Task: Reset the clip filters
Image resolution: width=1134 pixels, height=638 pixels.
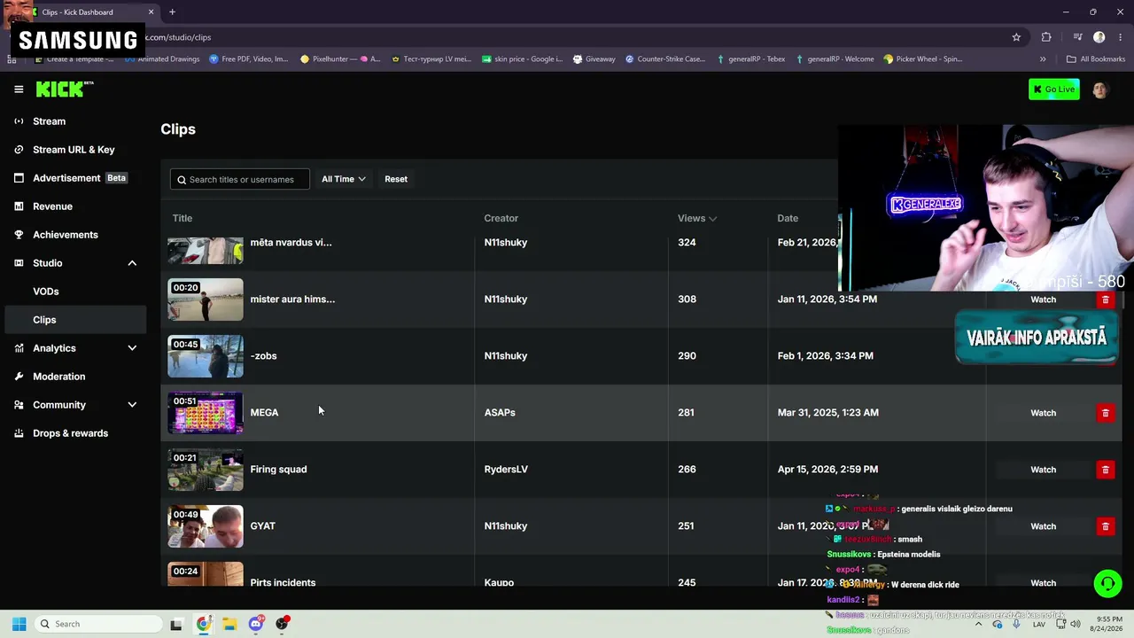Action: pos(396,179)
